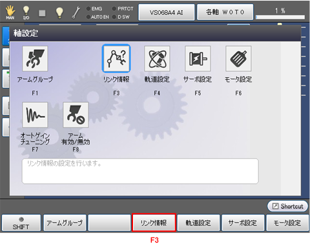Open アーム有効/無効 F8 icon
This screenshot has width=310, height=244.
click(76, 115)
